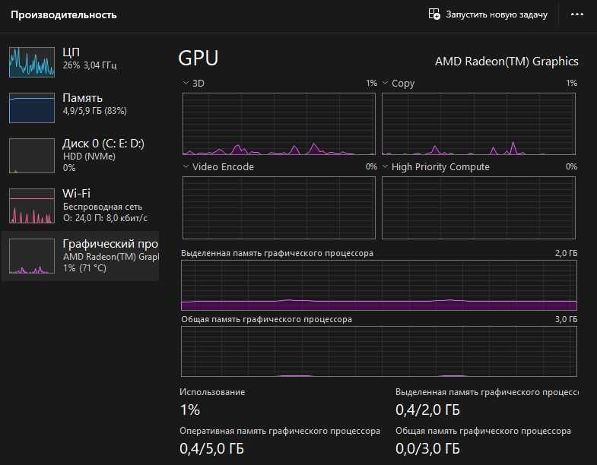Click the Wi-Fi mini graph thumbnail
This screenshot has height=465, width=597.
pyautogui.click(x=32, y=205)
